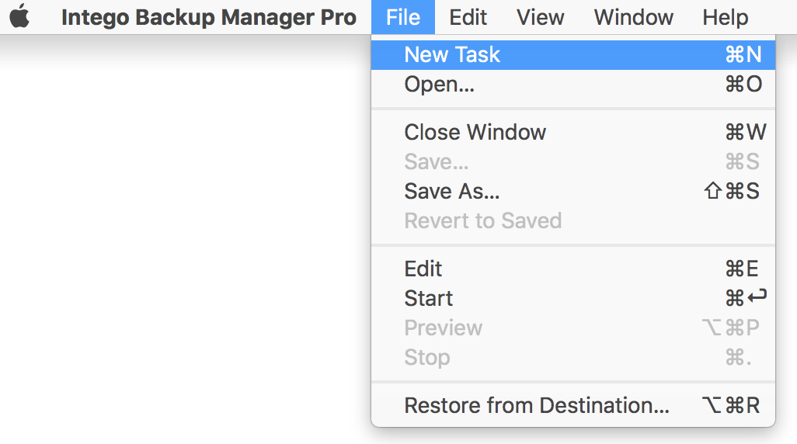Close the open File menu via its title
This screenshot has height=444, width=797.
(403, 17)
